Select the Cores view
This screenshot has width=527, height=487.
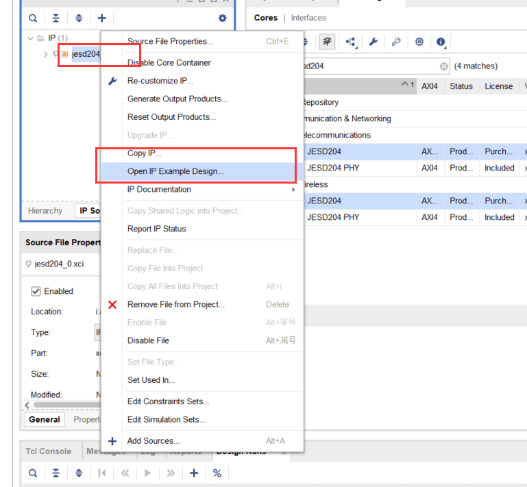pyautogui.click(x=265, y=18)
